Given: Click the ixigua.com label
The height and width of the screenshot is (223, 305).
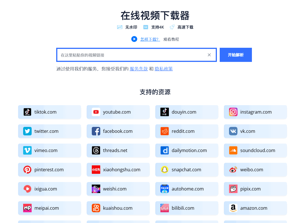Looking at the screenshot, I should (46, 189).
